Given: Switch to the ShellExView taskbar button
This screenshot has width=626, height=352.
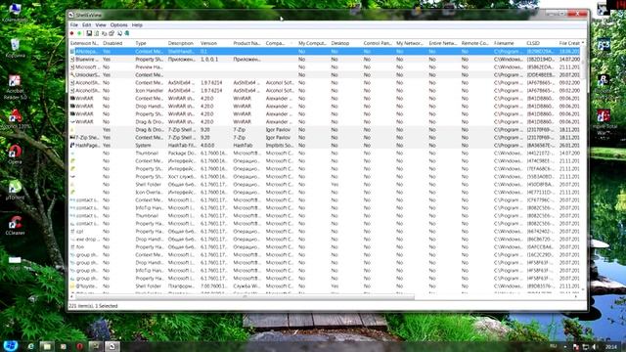Looking at the screenshot, I should [x=112, y=346].
